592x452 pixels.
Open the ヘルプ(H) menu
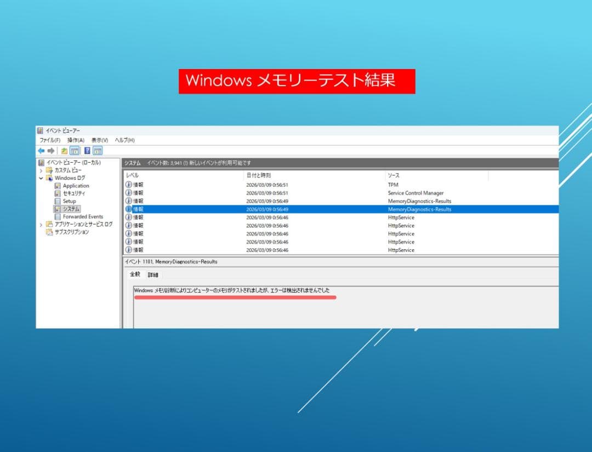(124, 140)
